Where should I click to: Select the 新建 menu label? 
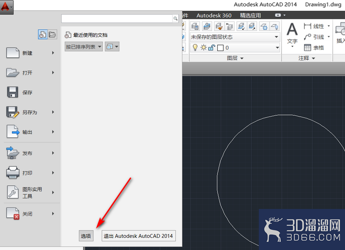[27, 53]
